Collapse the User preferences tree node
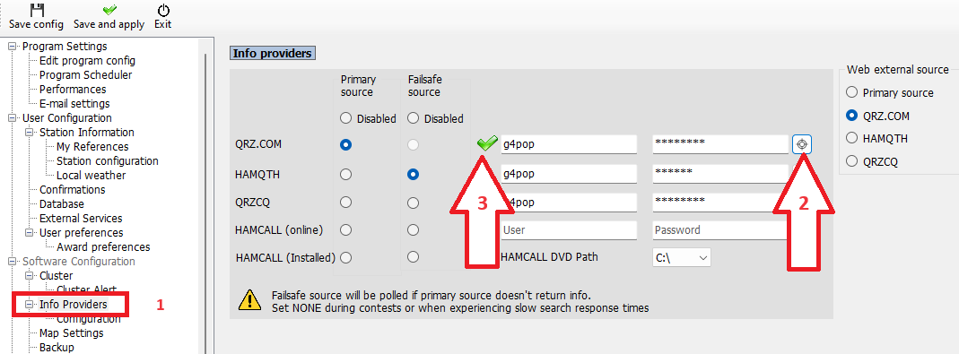 tap(29, 233)
